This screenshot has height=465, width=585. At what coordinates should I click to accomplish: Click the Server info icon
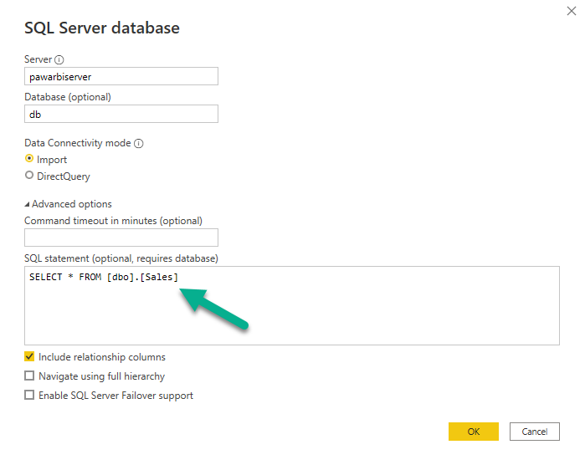tap(59, 59)
